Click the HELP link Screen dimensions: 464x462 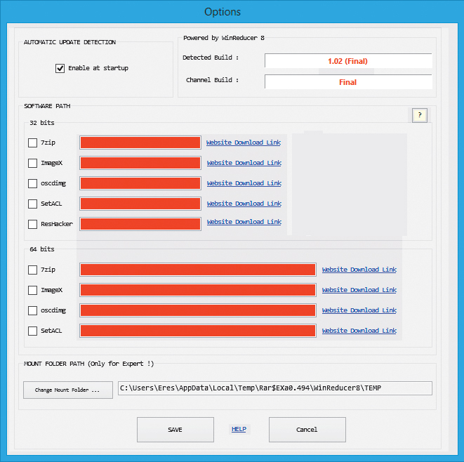(239, 429)
